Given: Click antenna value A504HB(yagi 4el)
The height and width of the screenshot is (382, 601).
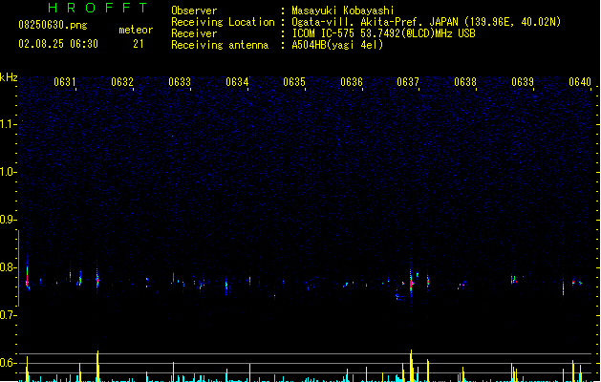Looking at the screenshot, I should coord(337,45).
